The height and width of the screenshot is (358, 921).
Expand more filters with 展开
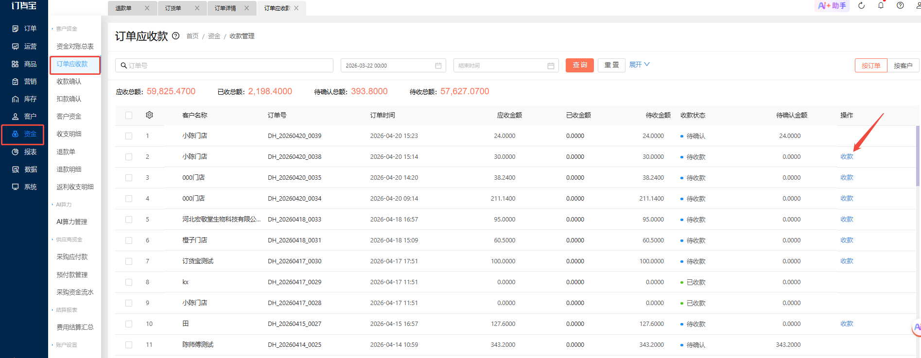(x=639, y=65)
